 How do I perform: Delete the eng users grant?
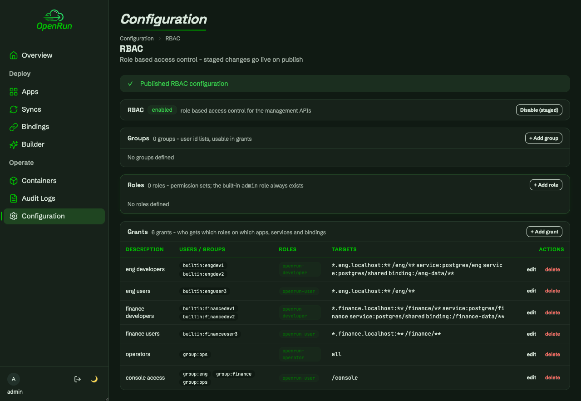pos(552,291)
